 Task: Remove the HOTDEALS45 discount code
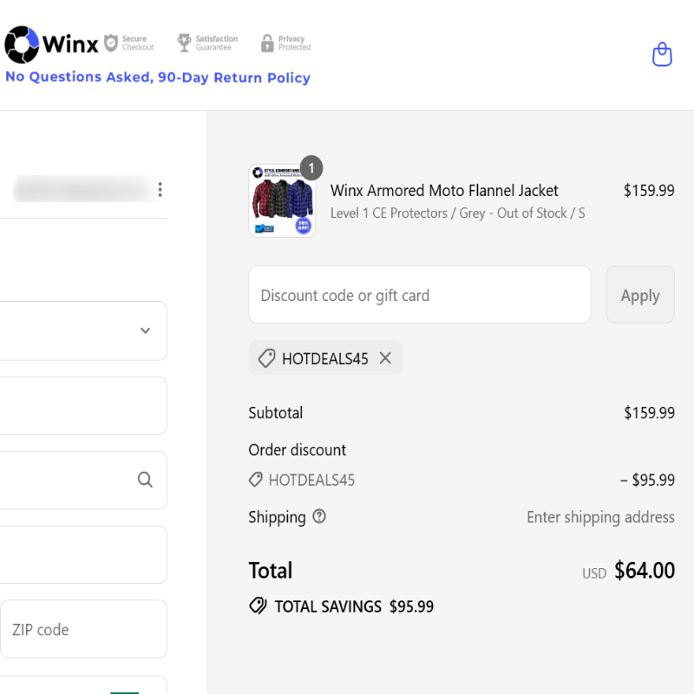(x=385, y=358)
